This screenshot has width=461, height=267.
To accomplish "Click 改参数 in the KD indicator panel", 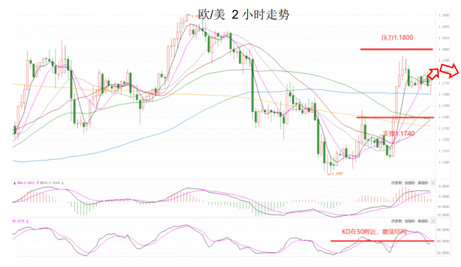I will (x=396, y=221).
